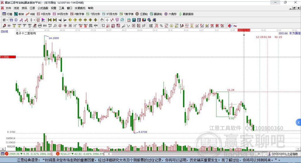Open the 板块 sector view

(19, 14)
